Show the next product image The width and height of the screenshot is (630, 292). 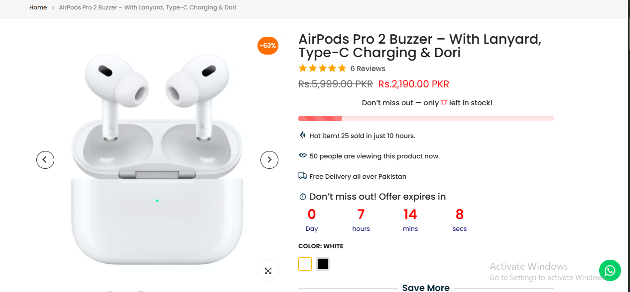click(269, 159)
